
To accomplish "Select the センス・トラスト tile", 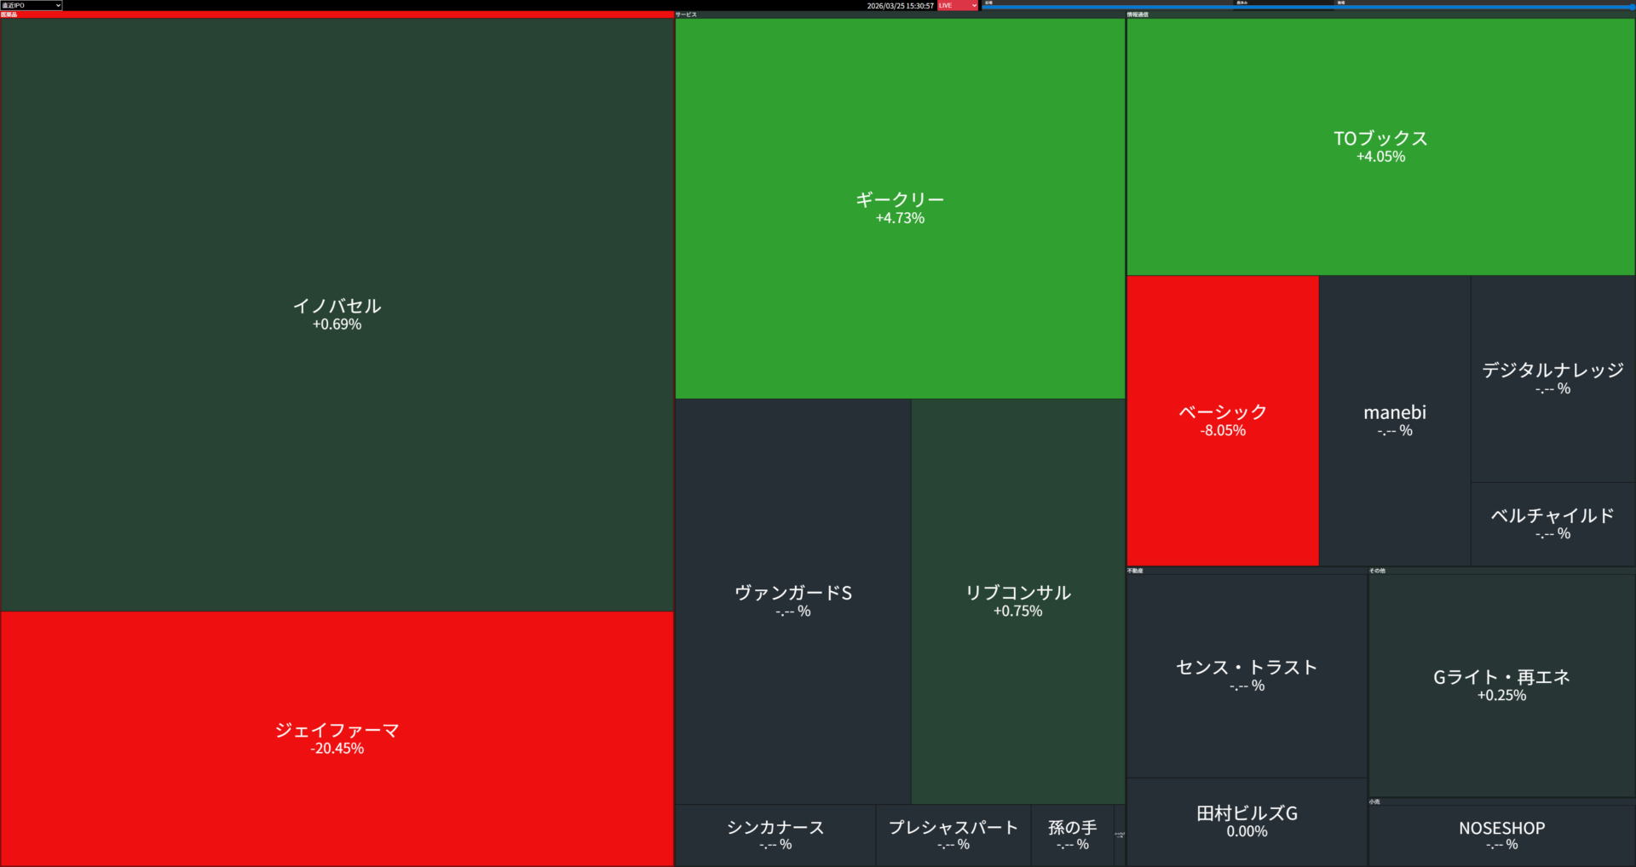I will 1247,675.
